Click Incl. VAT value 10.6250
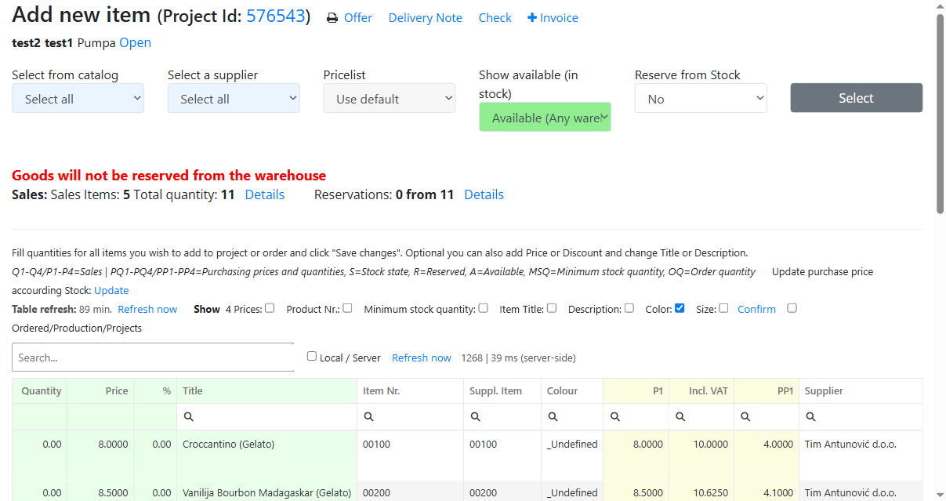Screen dimensions: 946x501 click(x=711, y=493)
